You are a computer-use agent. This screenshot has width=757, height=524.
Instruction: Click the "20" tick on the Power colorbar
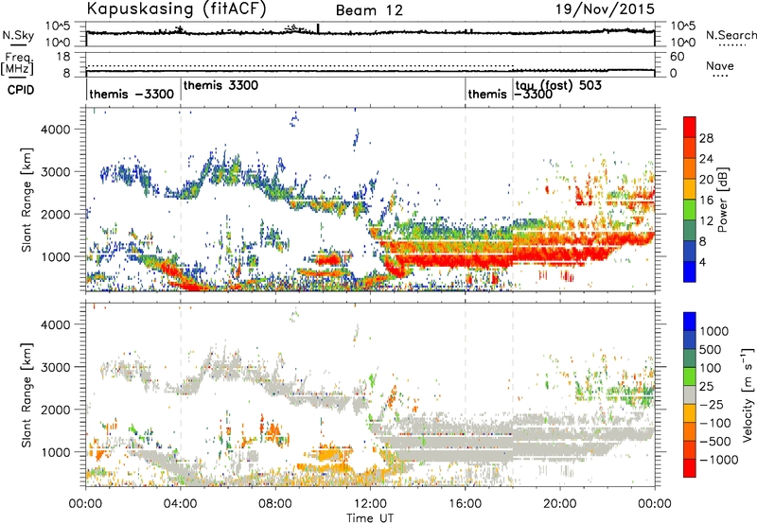pyautogui.click(x=706, y=180)
